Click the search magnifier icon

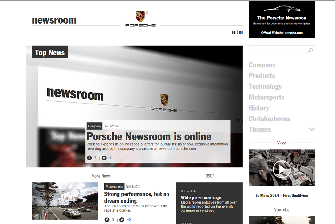[x=311, y=50]
